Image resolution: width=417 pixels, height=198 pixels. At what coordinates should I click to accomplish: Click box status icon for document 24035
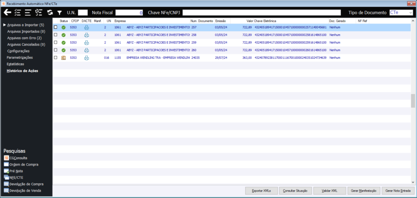tap(64, 58)
